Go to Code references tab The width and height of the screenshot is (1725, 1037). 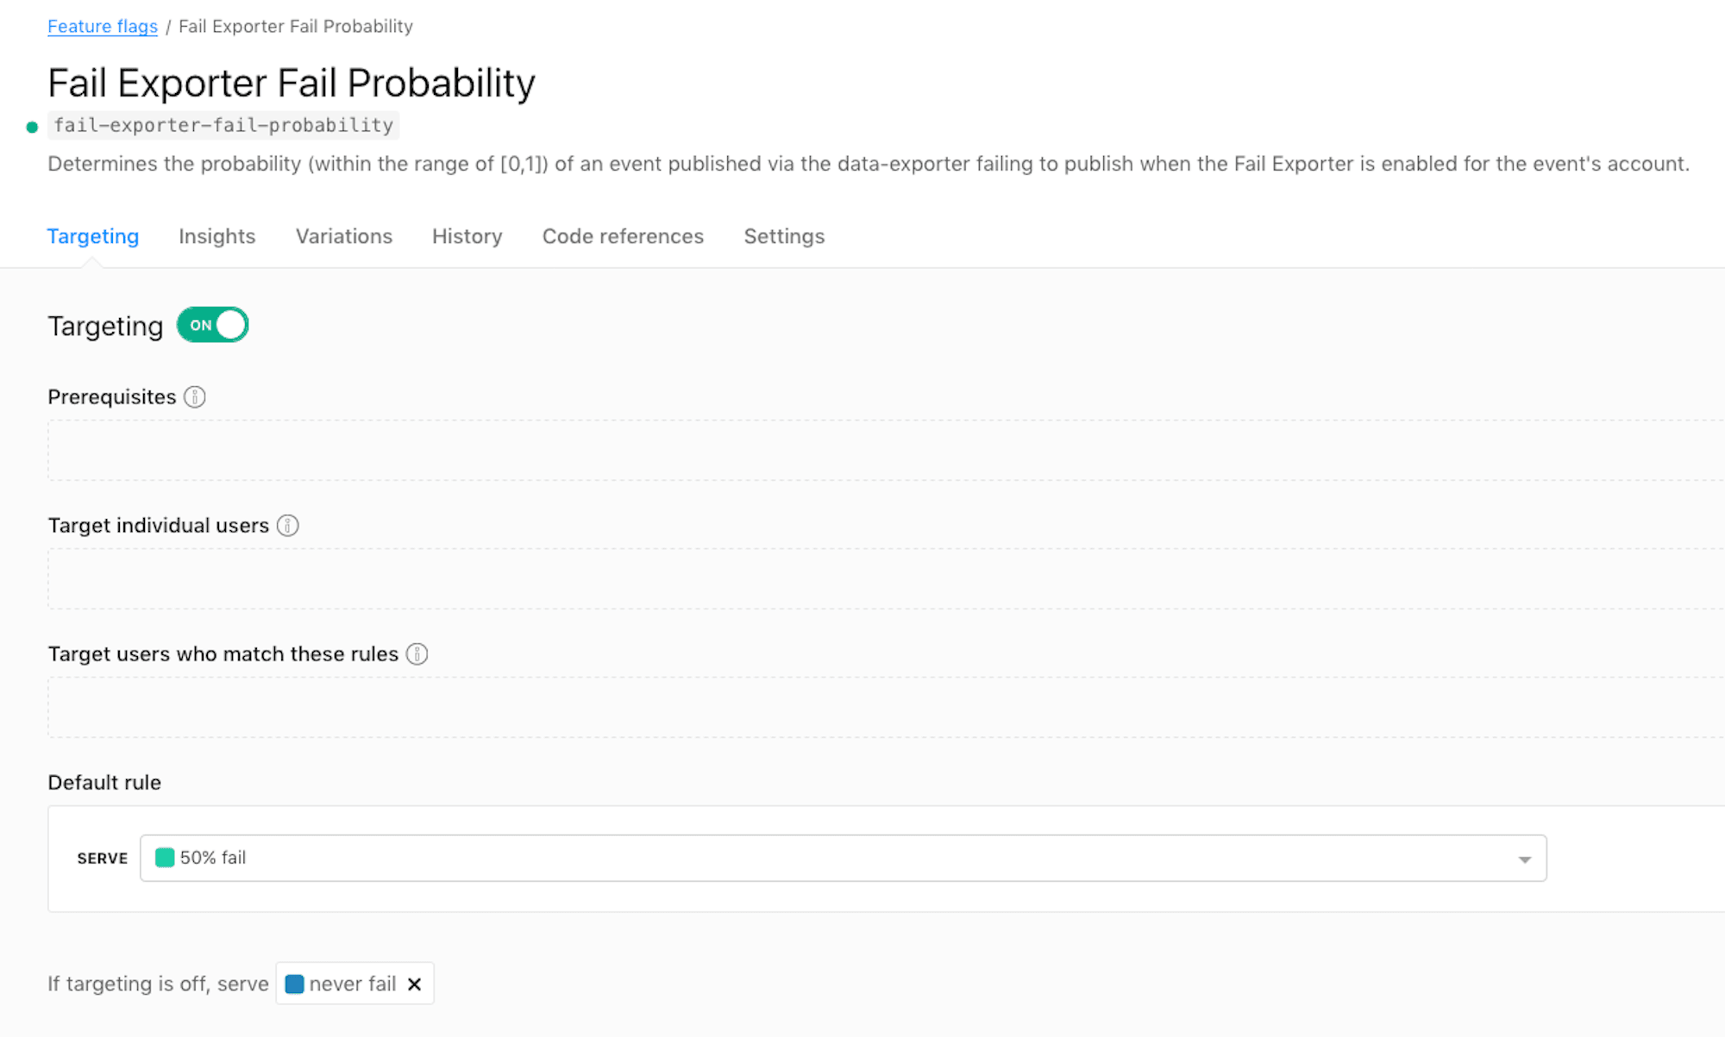click(623, 236)
